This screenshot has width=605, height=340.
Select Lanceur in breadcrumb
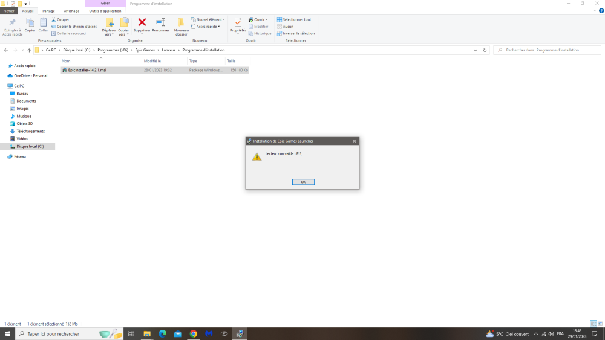tap(169, 50)
